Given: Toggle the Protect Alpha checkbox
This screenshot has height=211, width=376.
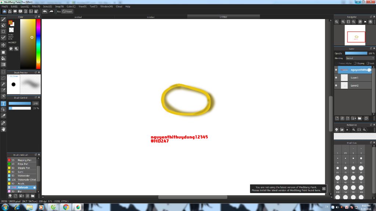Looking at the screenshot, I should (337, 63).
